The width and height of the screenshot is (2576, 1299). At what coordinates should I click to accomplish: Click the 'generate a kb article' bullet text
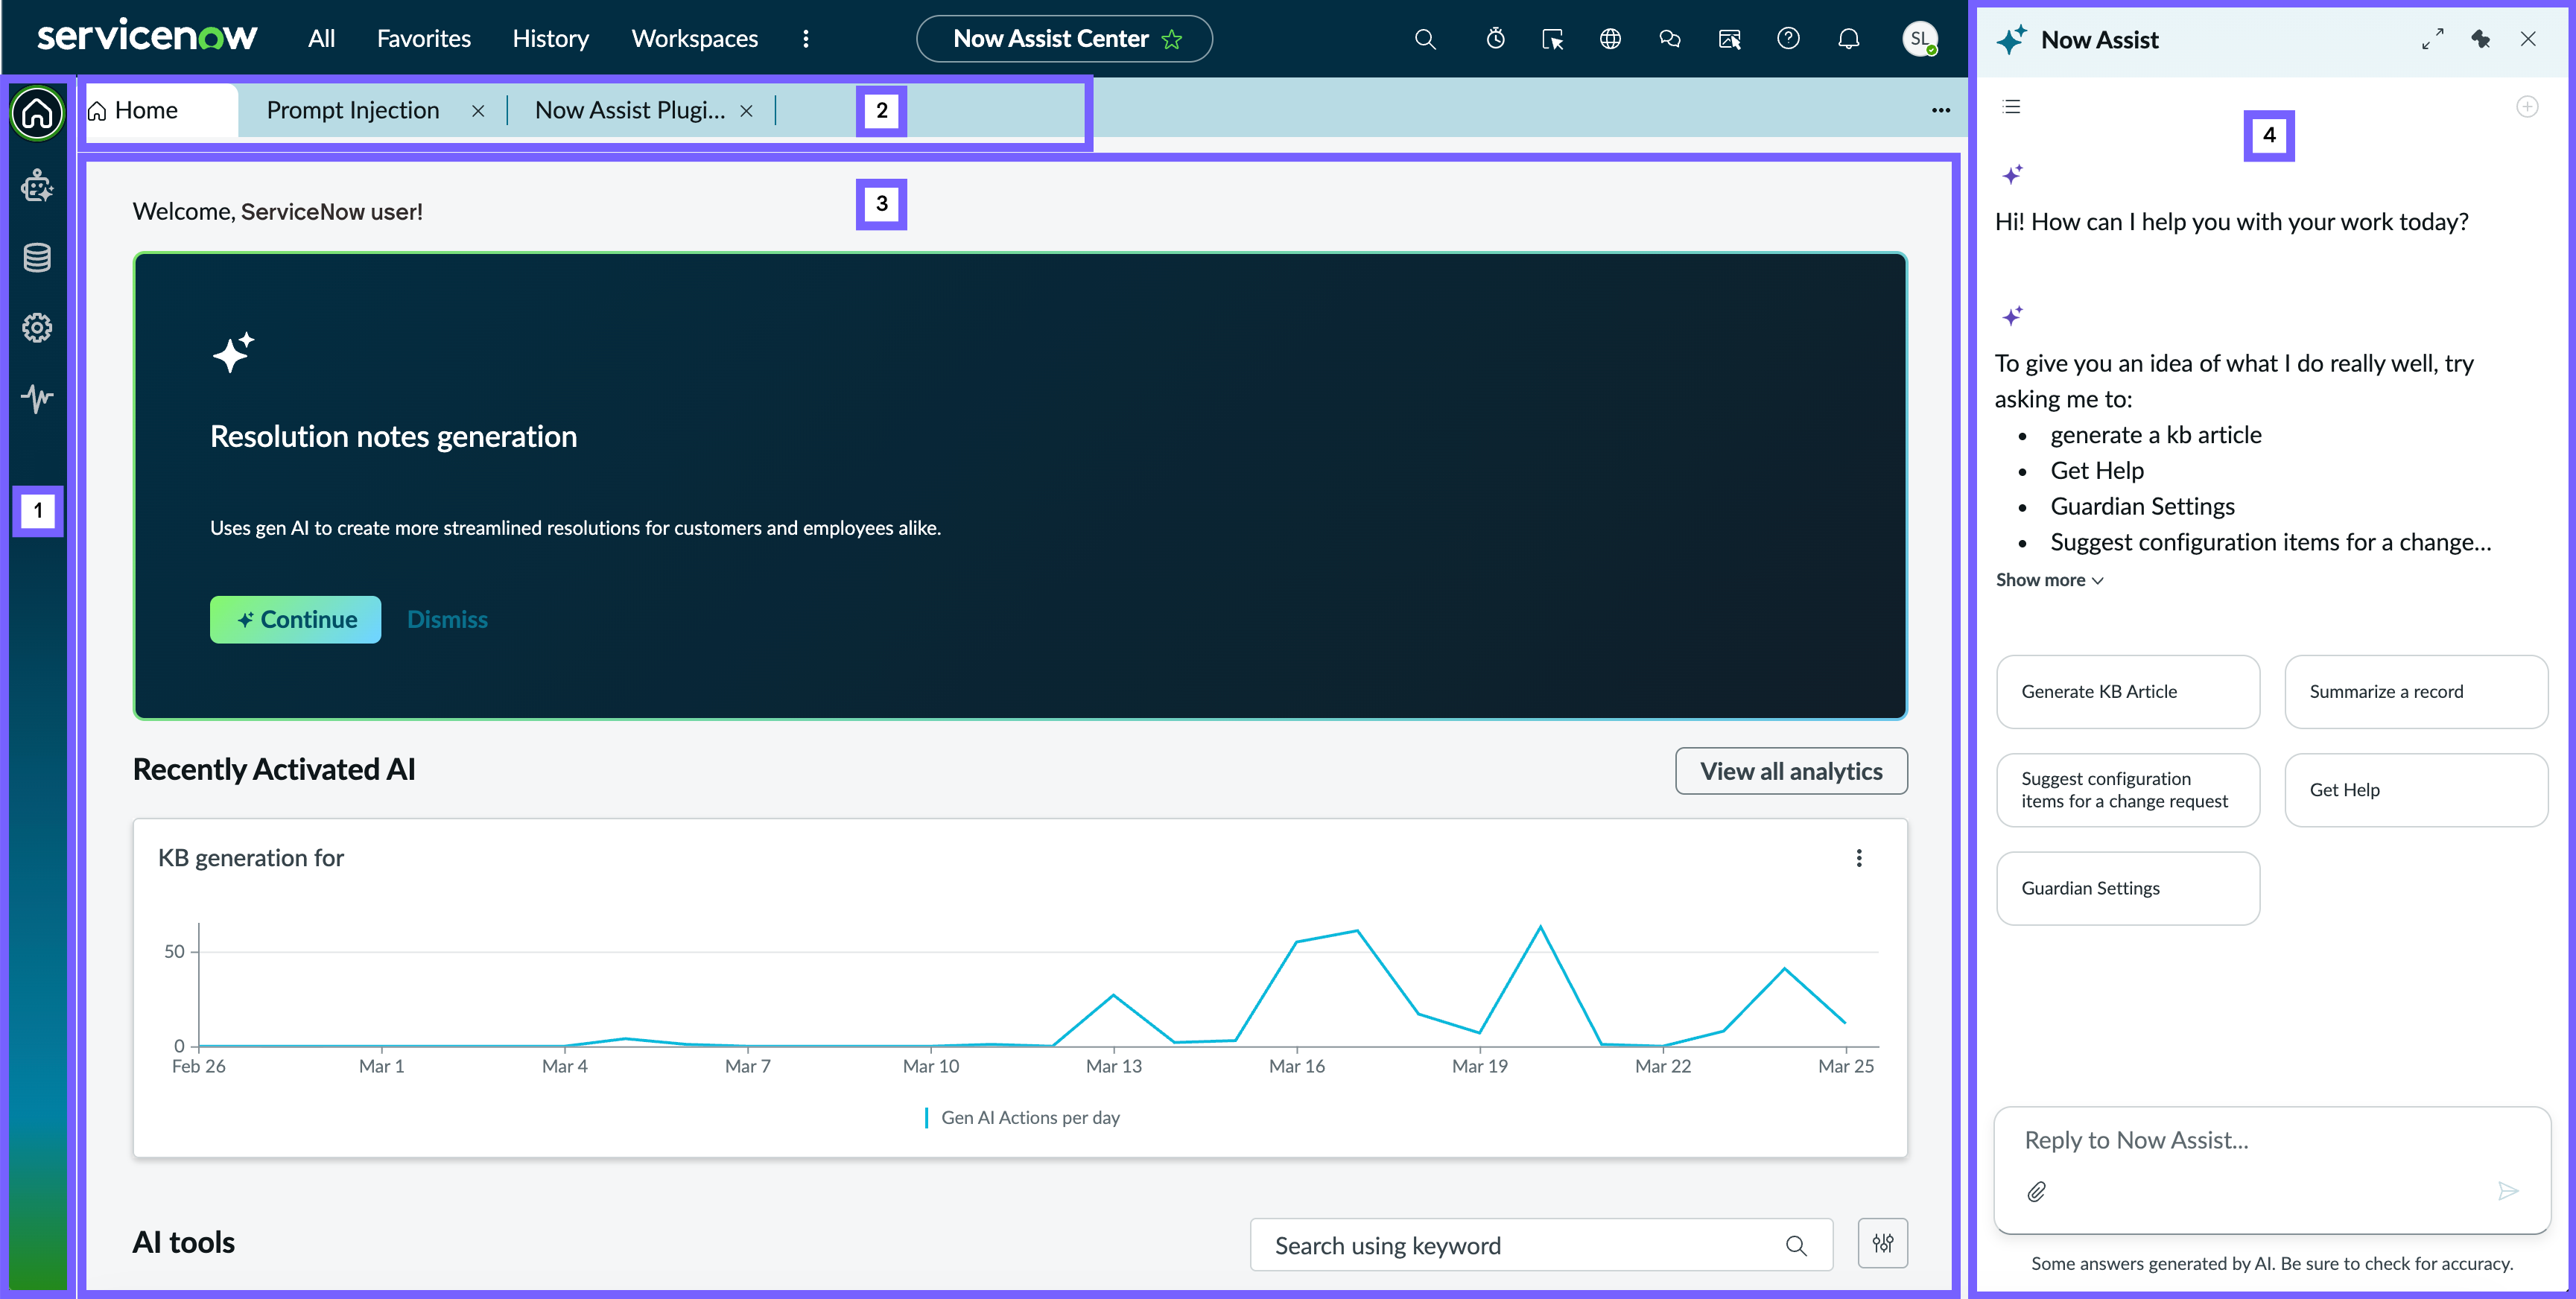(2156, 436)
